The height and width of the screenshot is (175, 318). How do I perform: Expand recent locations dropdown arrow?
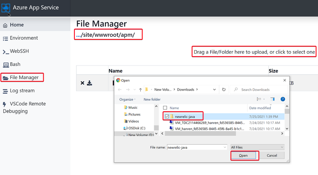pos(134,90)
